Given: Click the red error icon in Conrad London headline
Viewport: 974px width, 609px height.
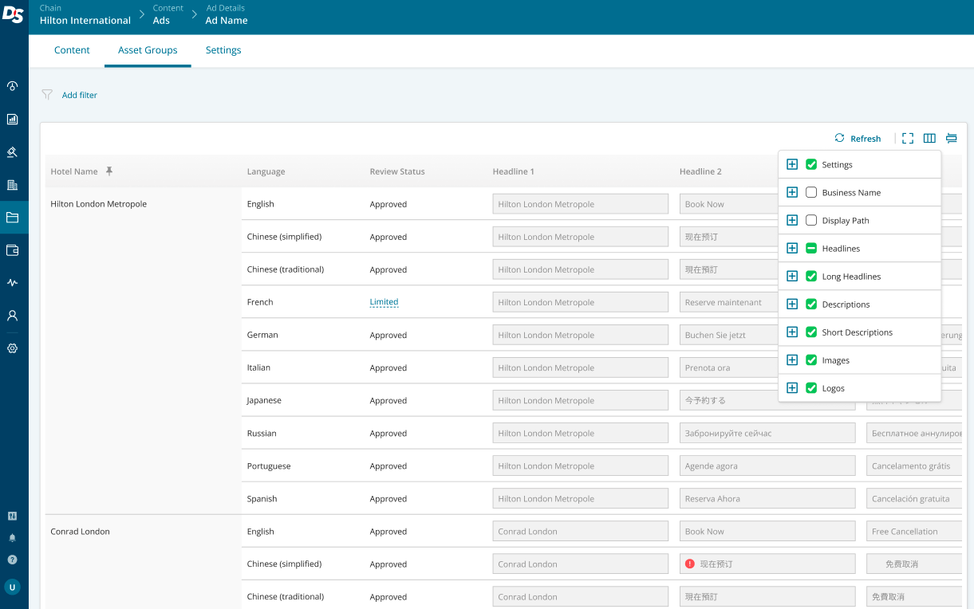Looking at the screenshot, I should [x=690, y=564].
